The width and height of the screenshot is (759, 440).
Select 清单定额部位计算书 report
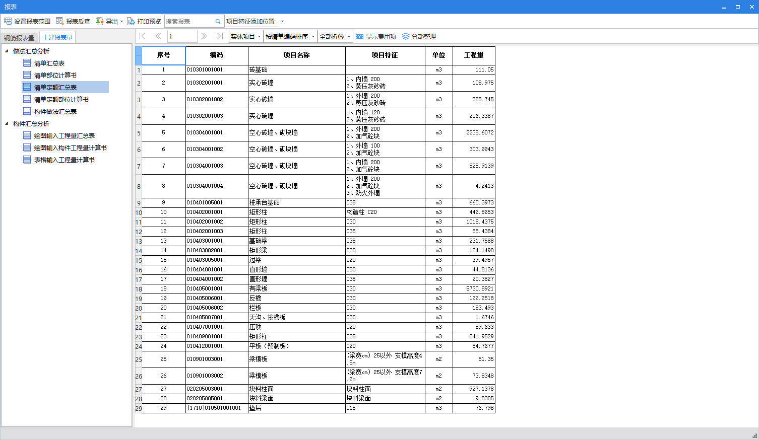(x=61, y=99)
